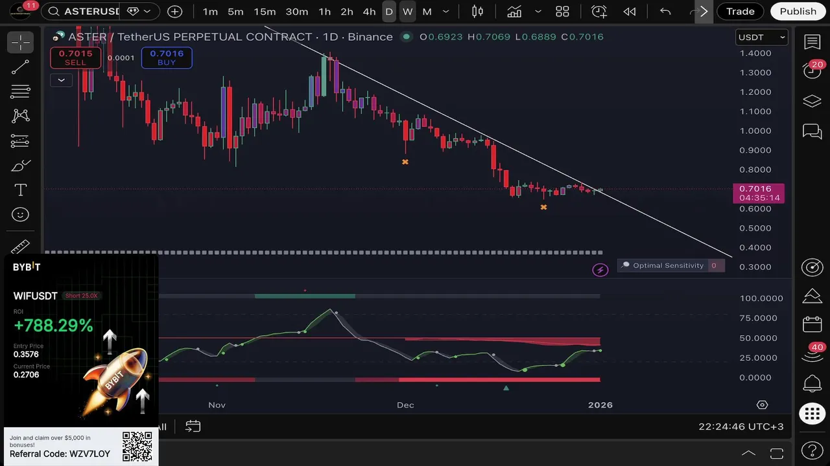This screenshot has height=466, width=830.
Task: Switch to the 1h timeframe
Action: point(325,11)
